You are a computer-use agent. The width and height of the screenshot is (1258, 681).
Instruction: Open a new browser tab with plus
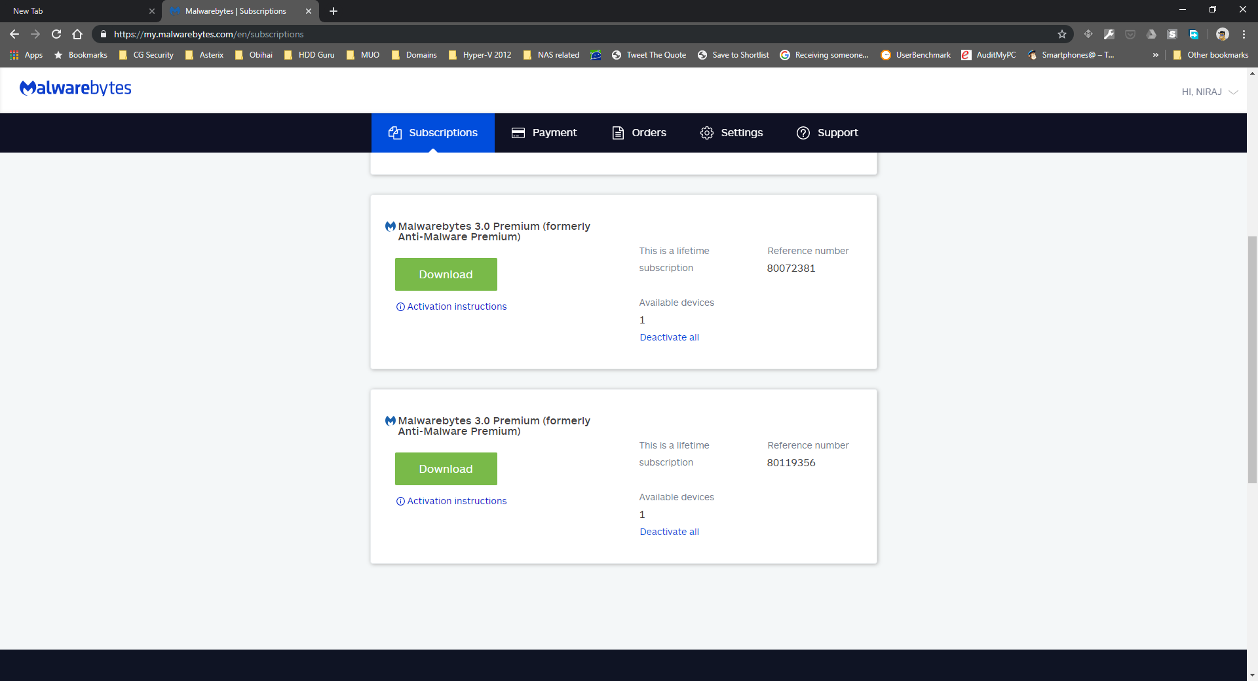333,11
